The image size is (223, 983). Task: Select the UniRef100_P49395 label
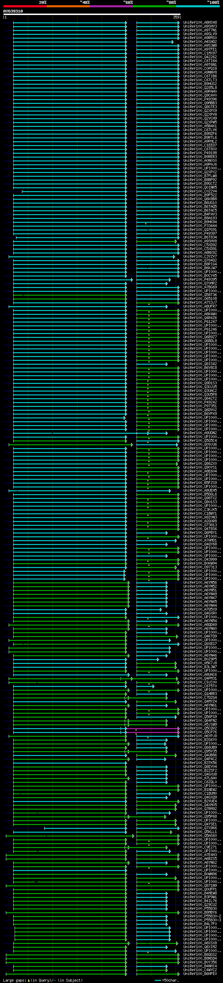coord(200,279)
